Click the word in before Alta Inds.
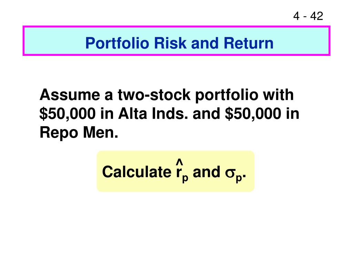The width and height of the screenshot is (353, 265). [107, 114]
